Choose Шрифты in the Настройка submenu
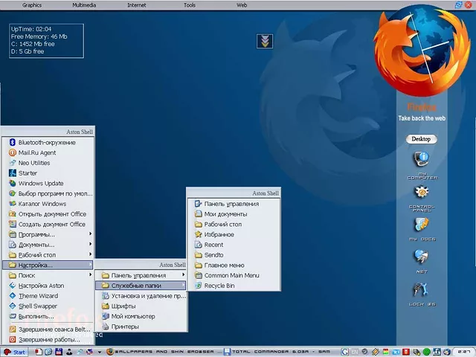 pyautogui.click(x=123, y=306)
